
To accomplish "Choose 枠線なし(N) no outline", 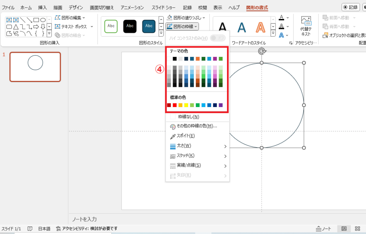I will [197, 117].
